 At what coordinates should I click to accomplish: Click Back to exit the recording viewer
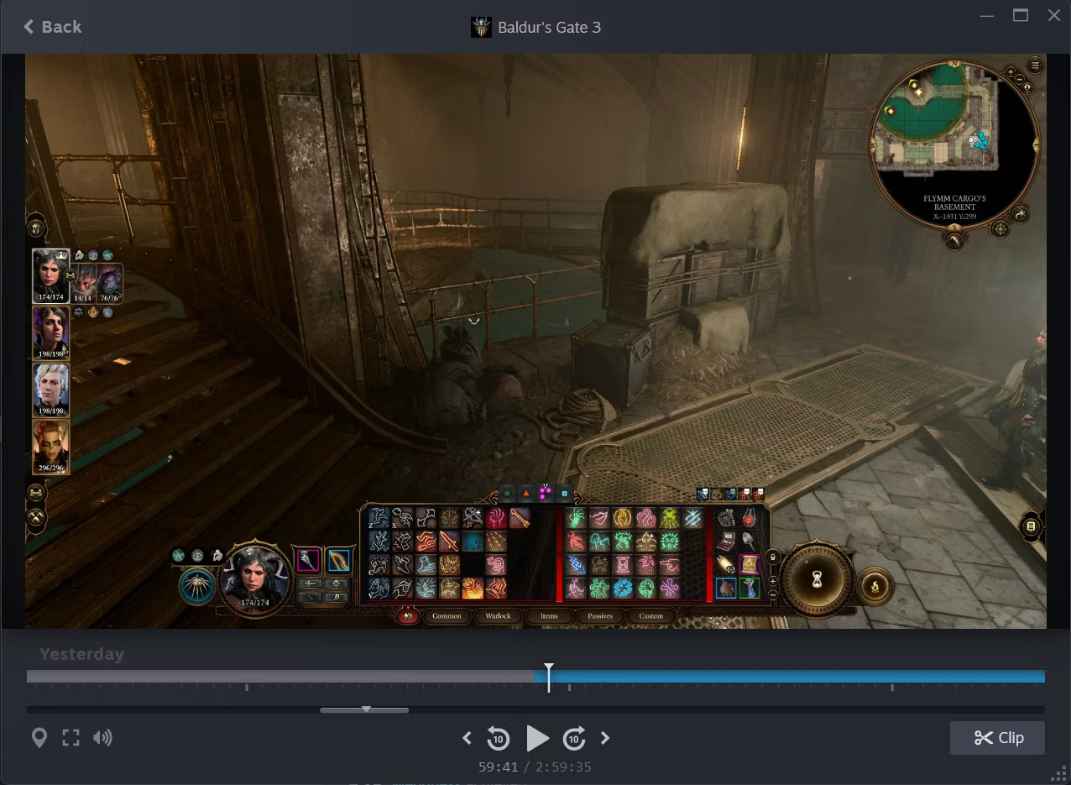[x=52, y=26]
